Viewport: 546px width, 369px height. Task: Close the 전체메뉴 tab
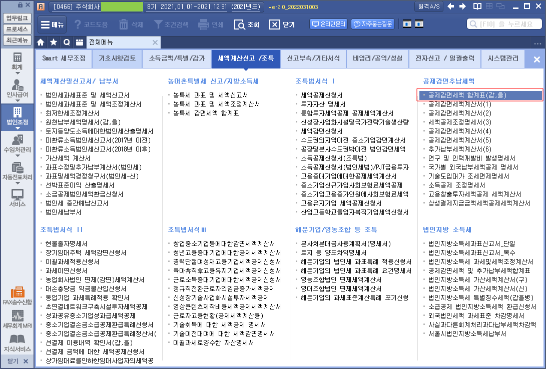155,42
